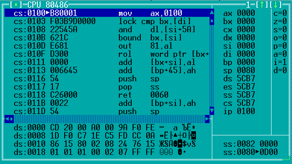
Task: Select the dump row ds:0010
Action: point(105,144)
